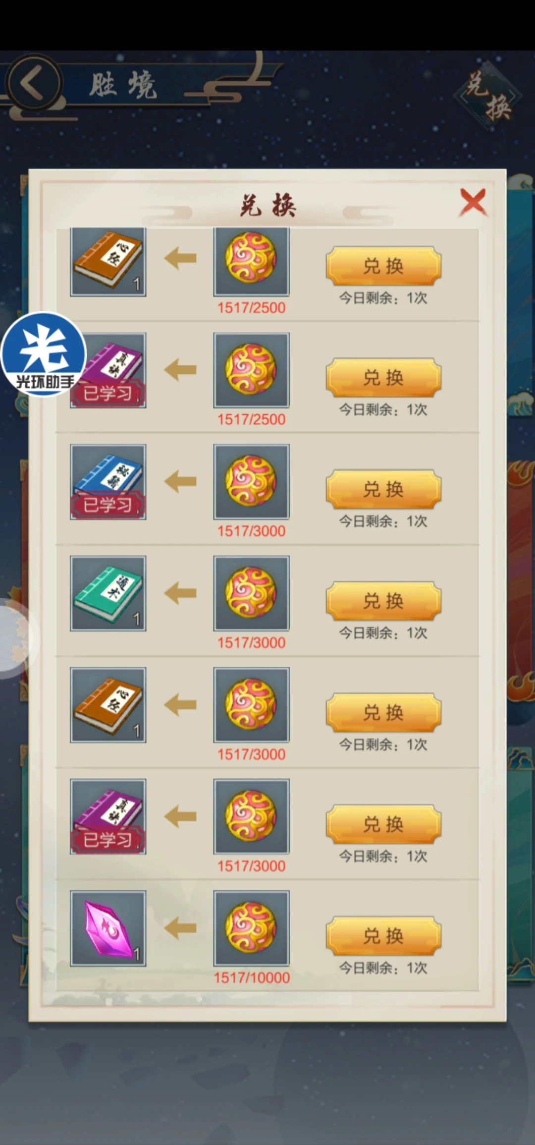The image size is (535, 1145).
Task: Click 兑换 button for the pink crystal
Action: coord(383,936)
